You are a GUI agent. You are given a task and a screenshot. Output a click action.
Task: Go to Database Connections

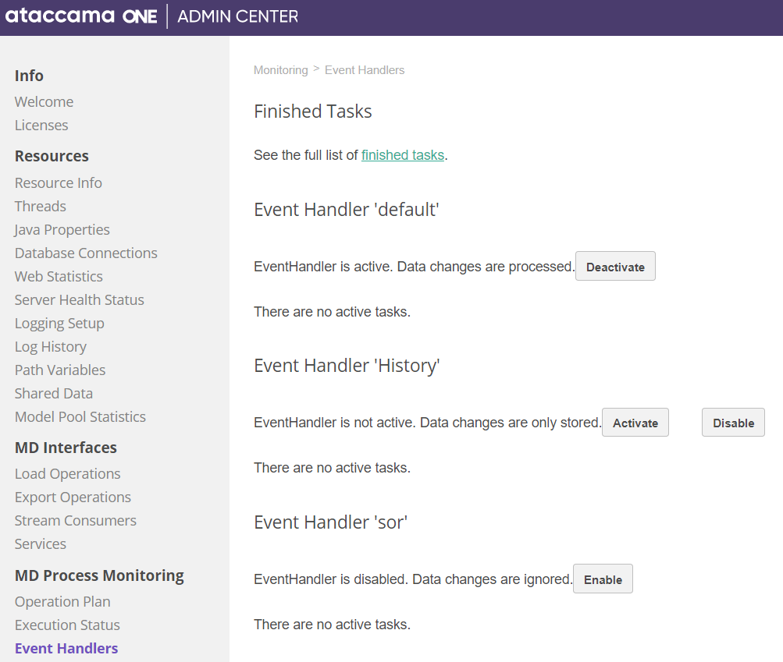tap(86, 253)
